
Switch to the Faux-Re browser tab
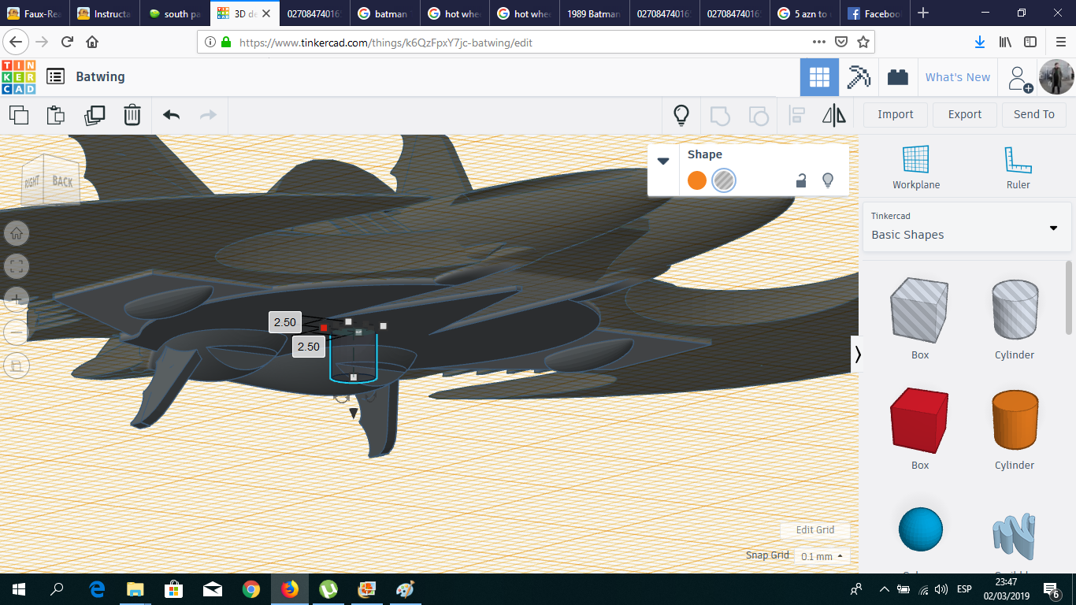(35, 13)
